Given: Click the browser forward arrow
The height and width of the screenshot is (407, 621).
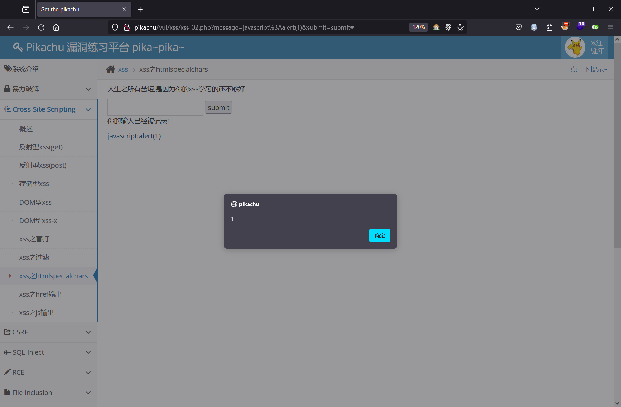Looking at the screenshot, I should tap(26, 27).
